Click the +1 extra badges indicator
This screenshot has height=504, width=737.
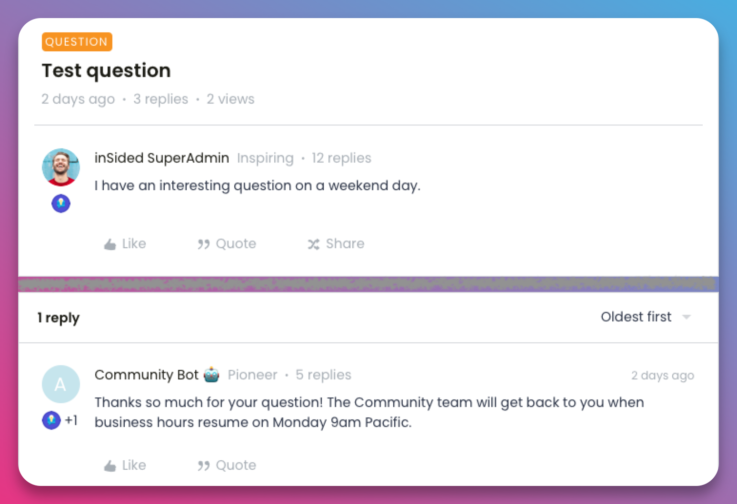point(71,420)
